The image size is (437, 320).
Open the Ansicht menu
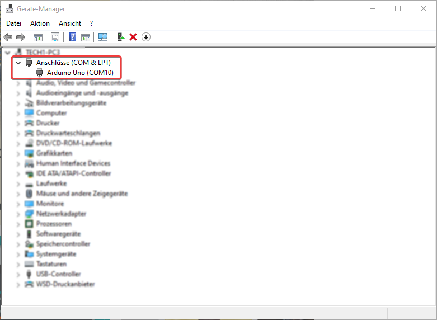tap(70, 23)
